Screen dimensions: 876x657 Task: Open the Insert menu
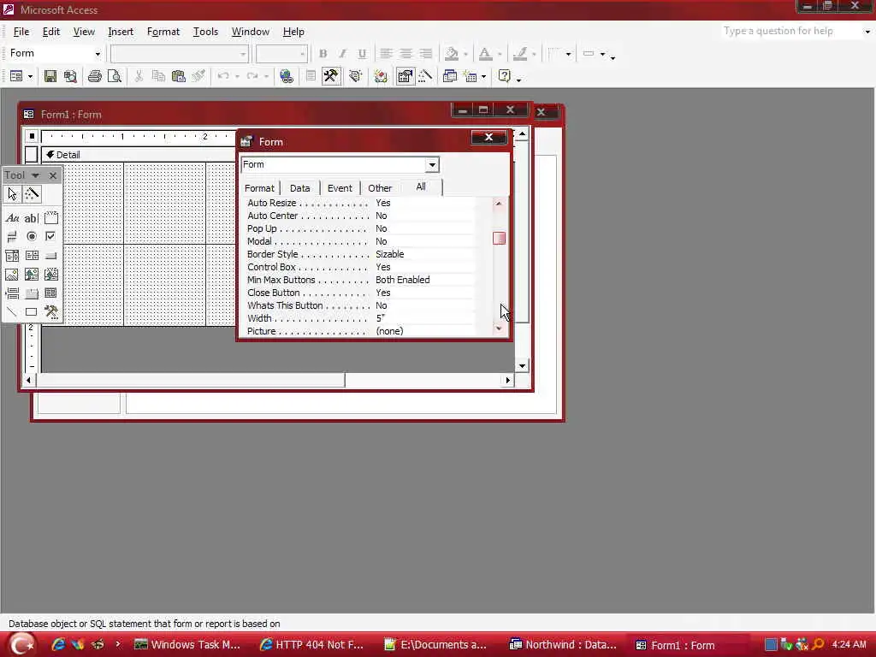pyautogui.click(x=121, y=32)
